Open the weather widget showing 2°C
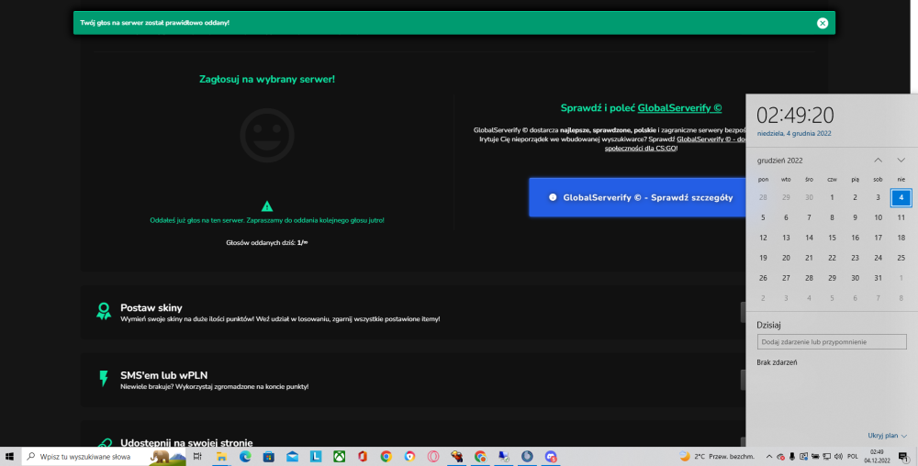 click(x=717, y=457)
